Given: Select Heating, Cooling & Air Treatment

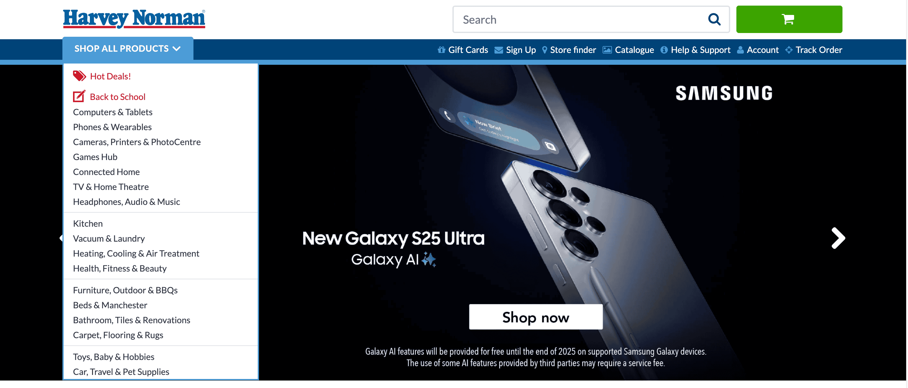Looking at the screenshot, I should (x=136, y=253).
